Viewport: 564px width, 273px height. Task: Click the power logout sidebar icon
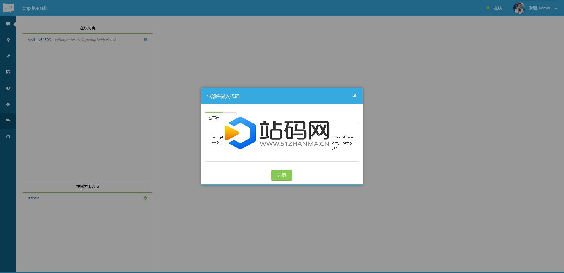(8, 137)
